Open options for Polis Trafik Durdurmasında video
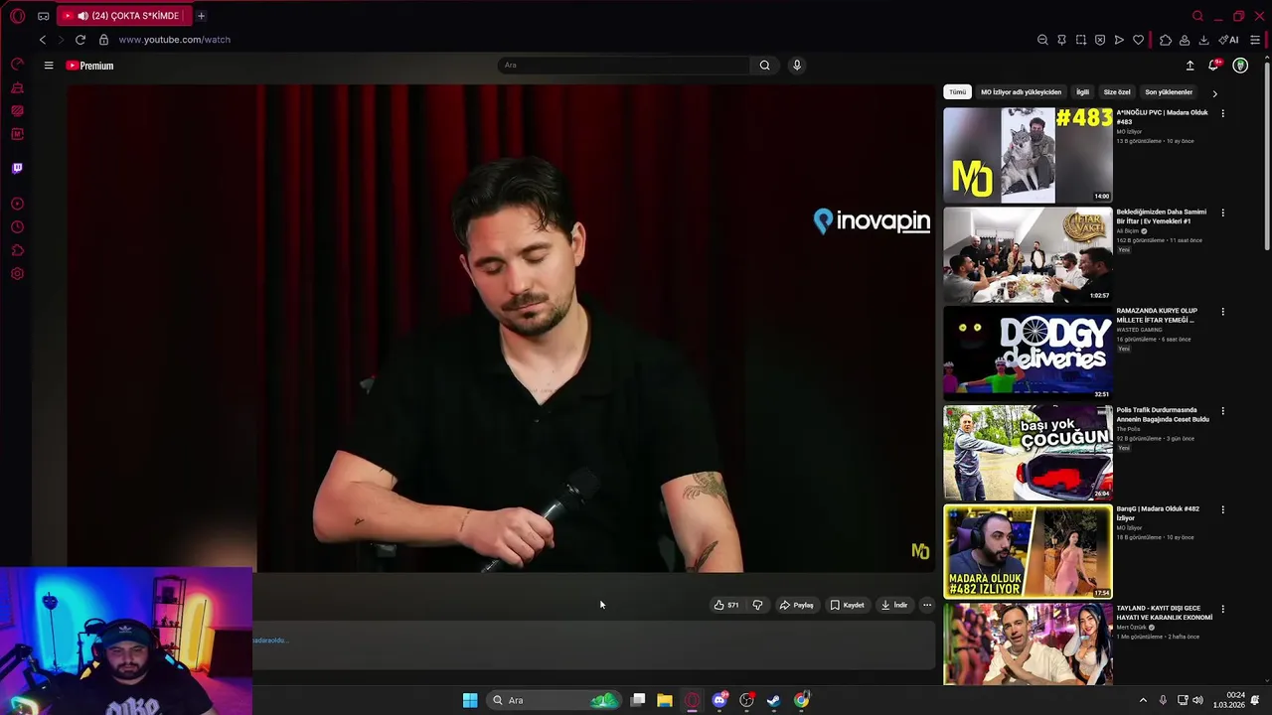The width and height of the screenshot is (1272, 715). (1222, 411)
